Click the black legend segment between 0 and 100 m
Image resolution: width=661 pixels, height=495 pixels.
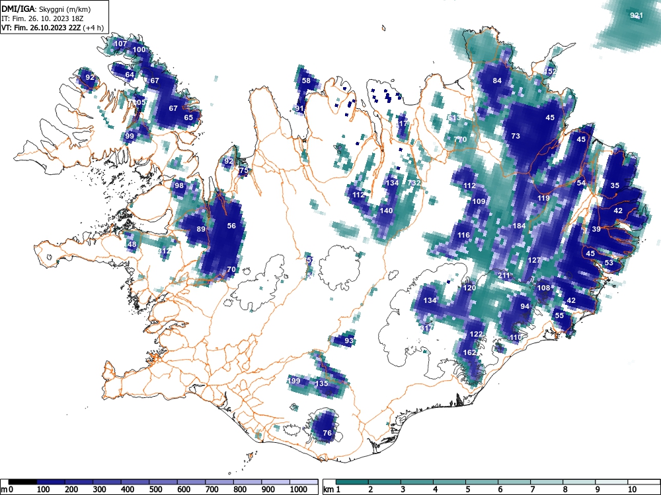click(22, 482)
